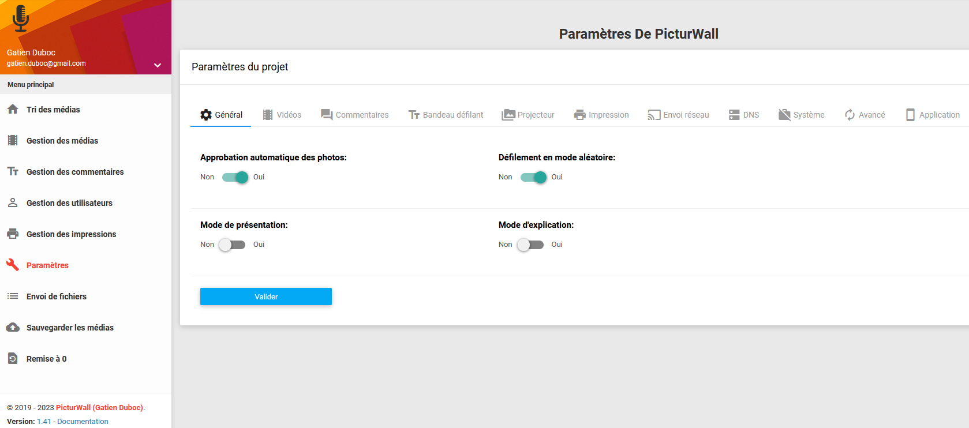Click the cloud upload icon for Sauvegarder les médias
The width and height of the screenshot is (969, 428).
click(x=13, y=327)
